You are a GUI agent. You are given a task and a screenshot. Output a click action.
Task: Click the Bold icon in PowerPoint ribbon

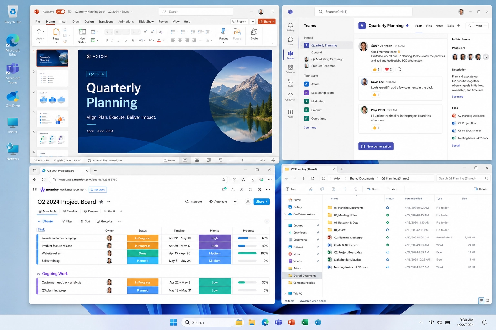(107, 40)
